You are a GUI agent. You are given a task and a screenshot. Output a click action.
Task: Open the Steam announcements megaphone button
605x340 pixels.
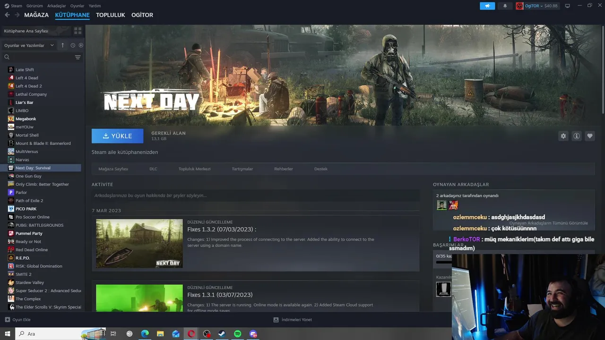[487, 6]
